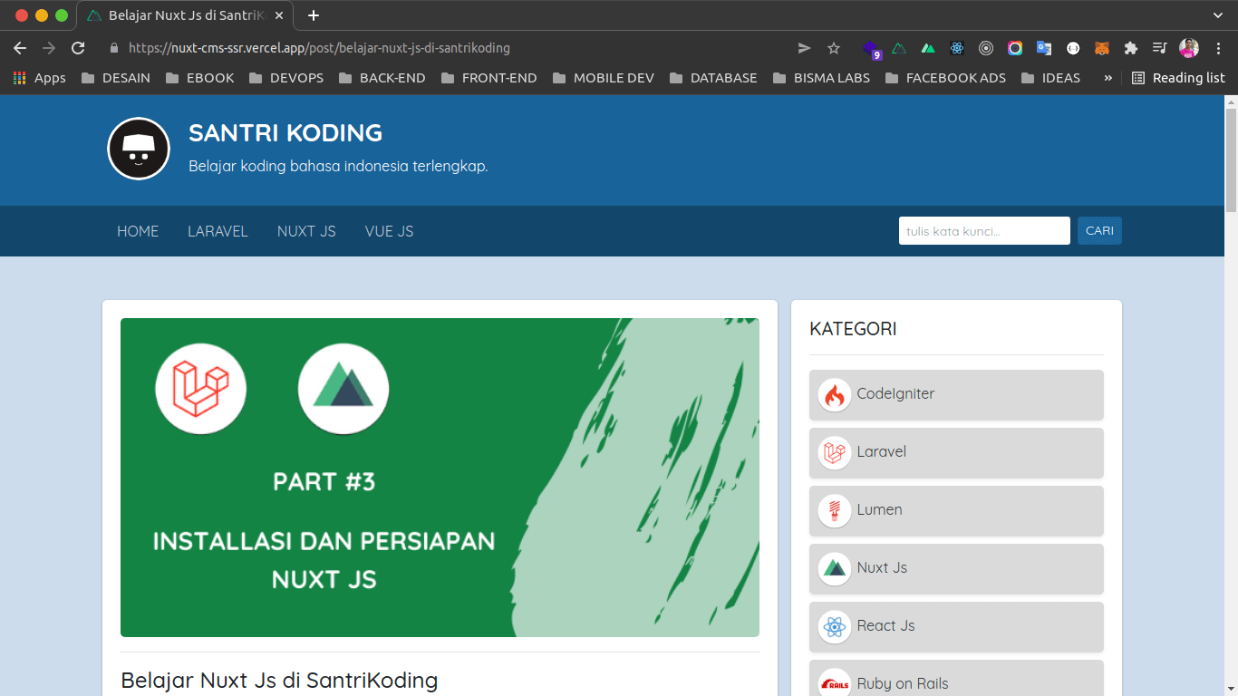Open the MOBILE DEV bookmarks folder
Screen dimensions: 1238x696
pyautogui.click(x=603, y=78)
